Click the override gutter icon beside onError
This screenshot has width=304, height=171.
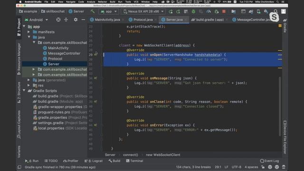click(x=95, y=125)
